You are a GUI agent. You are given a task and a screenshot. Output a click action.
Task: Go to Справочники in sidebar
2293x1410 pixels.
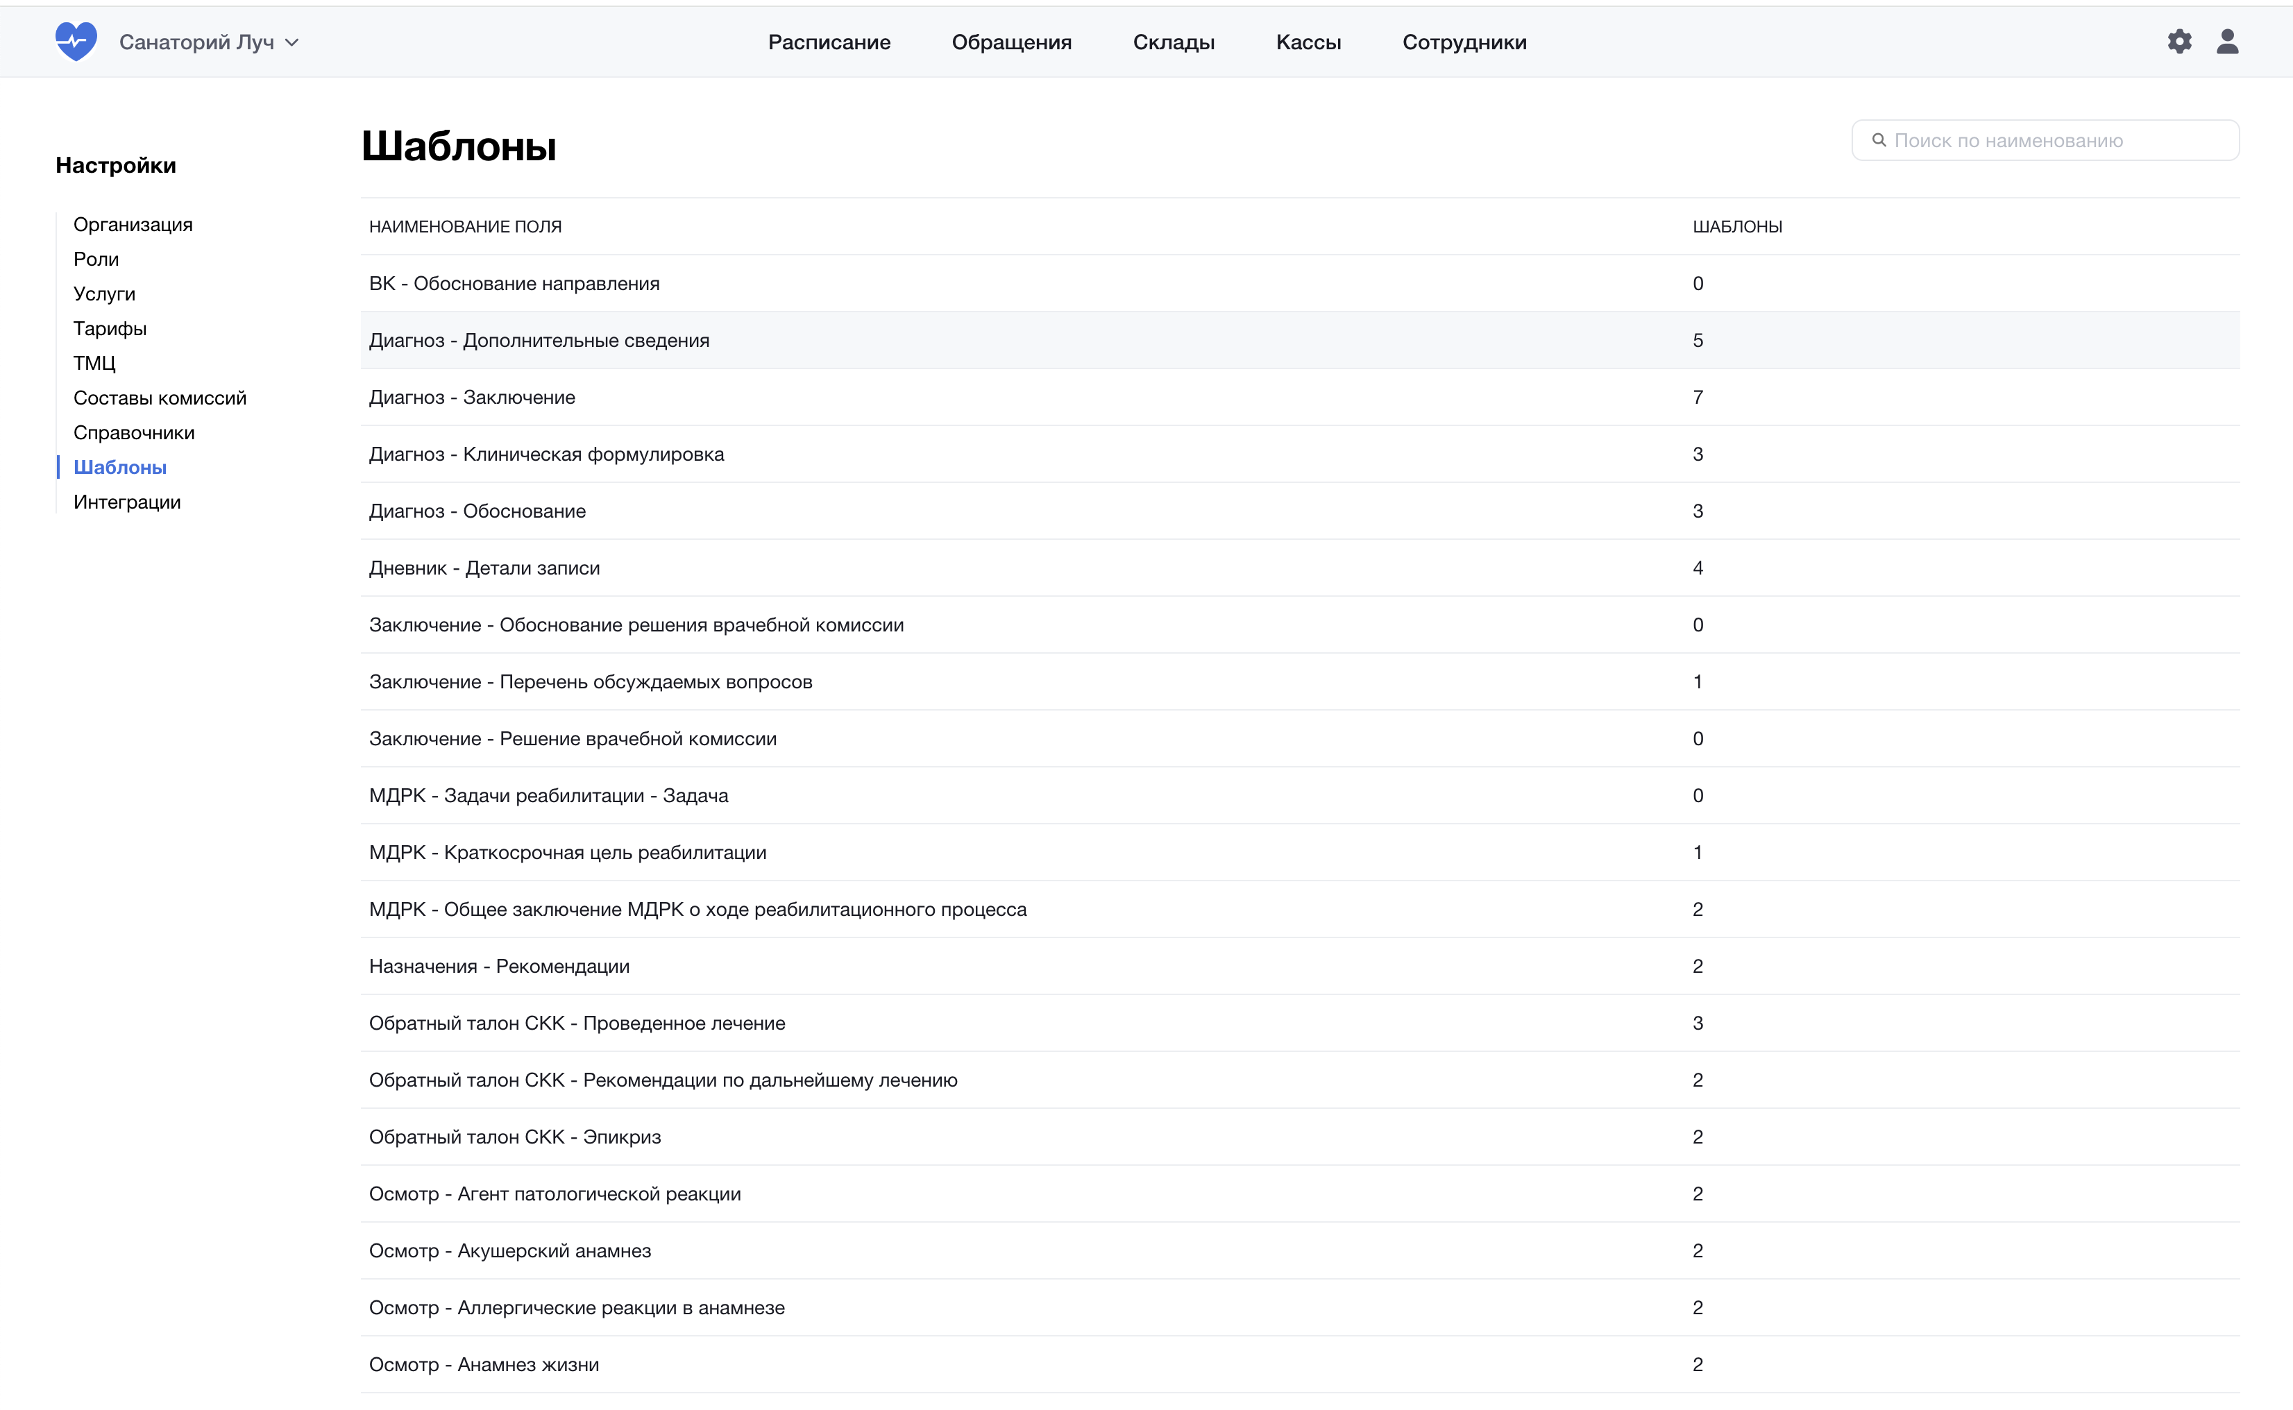tap(133, 433)
